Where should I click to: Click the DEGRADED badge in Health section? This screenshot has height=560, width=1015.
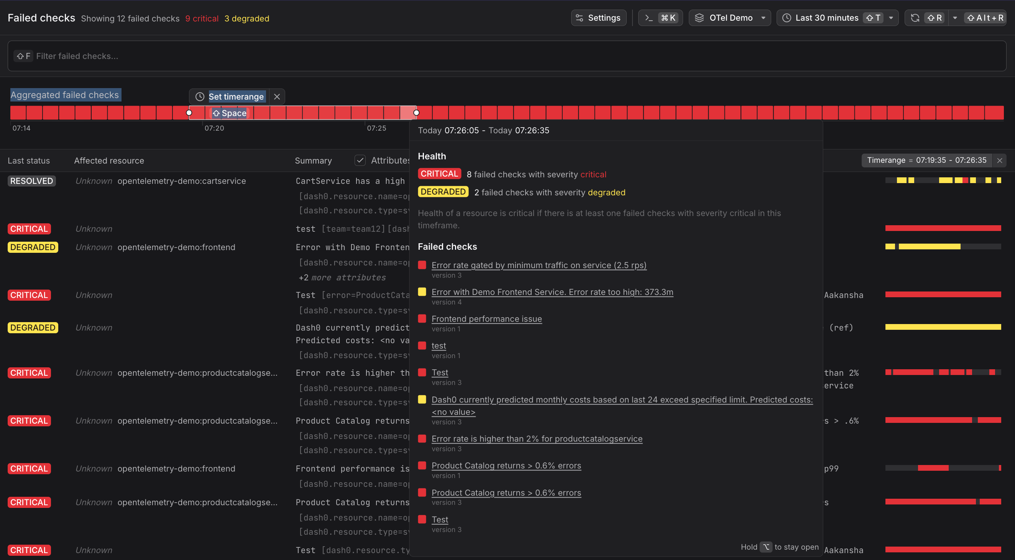click(443, 192)
